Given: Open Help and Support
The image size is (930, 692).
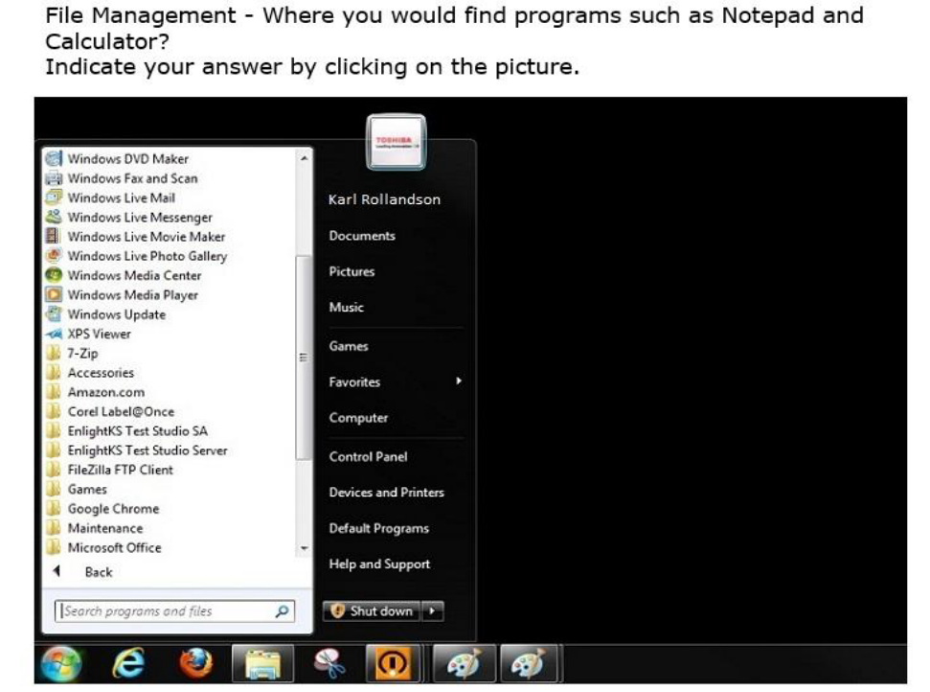Looking at the screenshot, I should 379,565.
